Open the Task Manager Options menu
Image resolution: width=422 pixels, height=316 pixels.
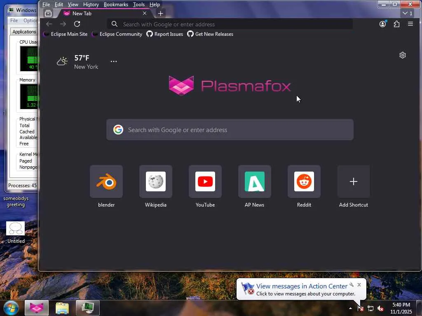point(30,21)
